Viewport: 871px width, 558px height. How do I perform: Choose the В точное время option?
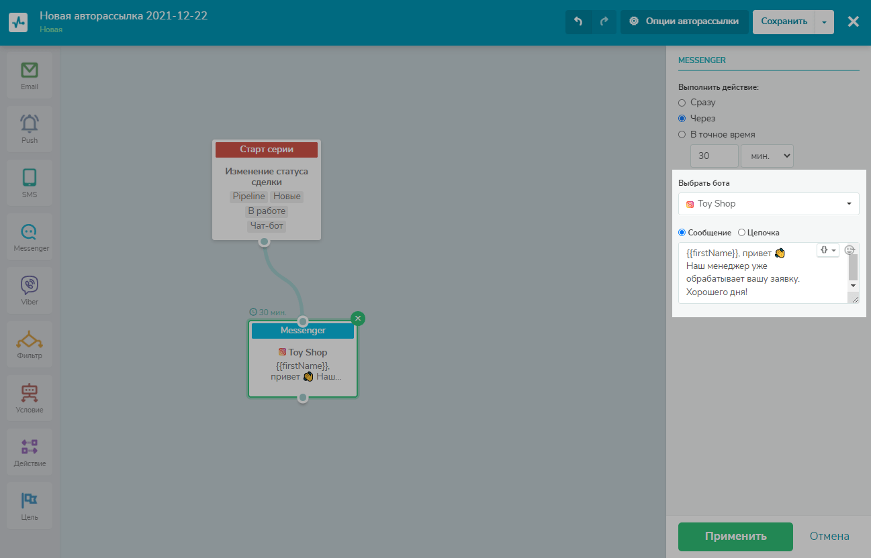[682, 134]
